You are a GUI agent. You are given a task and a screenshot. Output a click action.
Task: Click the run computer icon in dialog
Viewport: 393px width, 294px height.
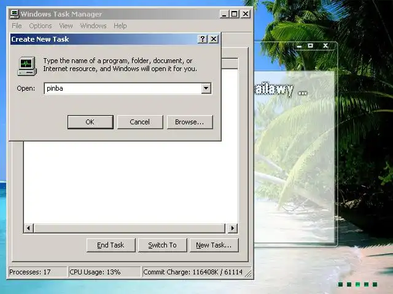27,66
